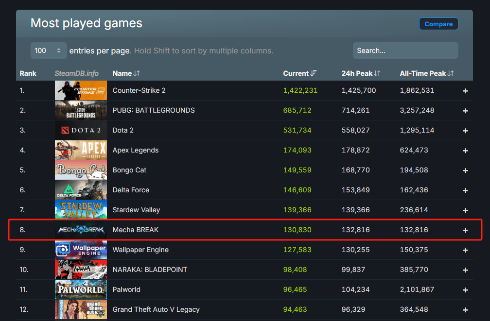Sort table by All-Time Peak column
This screenshot has width=490, height=321.
click(x=427, y=73)
